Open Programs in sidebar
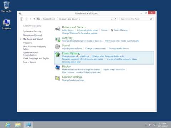Screen dimensions: 171x128 [27, 43]
